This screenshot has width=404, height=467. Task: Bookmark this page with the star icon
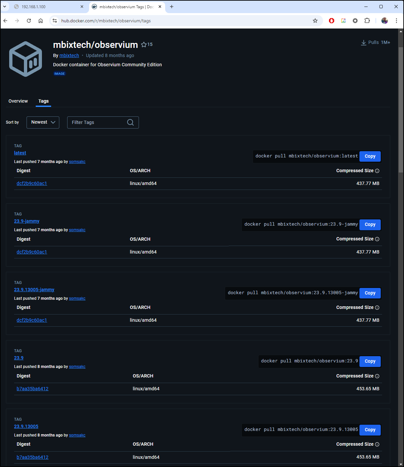click(315, 21)
